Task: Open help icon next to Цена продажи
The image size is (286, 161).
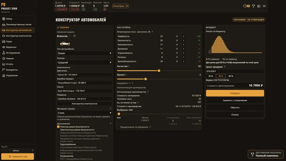Action: 224,67
